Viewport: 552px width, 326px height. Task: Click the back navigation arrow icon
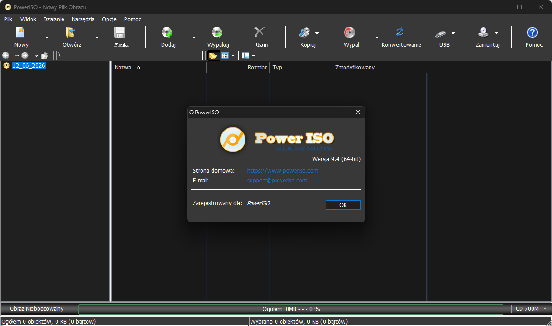(x=6, y=56)
